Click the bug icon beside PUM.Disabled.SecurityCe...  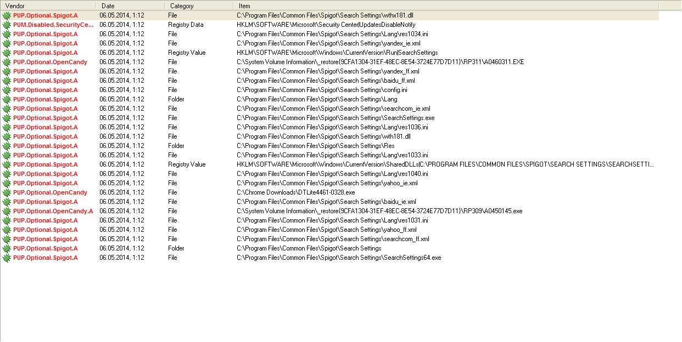(7, 25)
